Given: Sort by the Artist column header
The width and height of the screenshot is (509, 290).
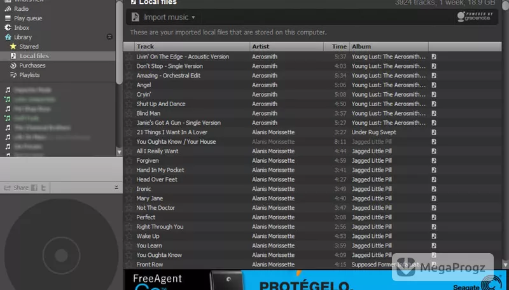Looking at the screenshot, I should point(287,46).
